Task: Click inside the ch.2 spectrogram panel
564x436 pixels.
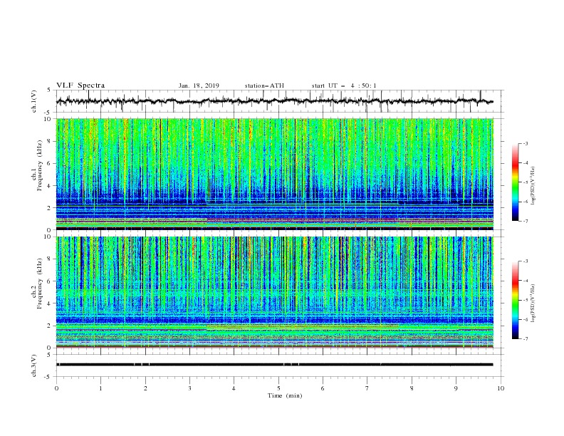Action: pos(274,292)
